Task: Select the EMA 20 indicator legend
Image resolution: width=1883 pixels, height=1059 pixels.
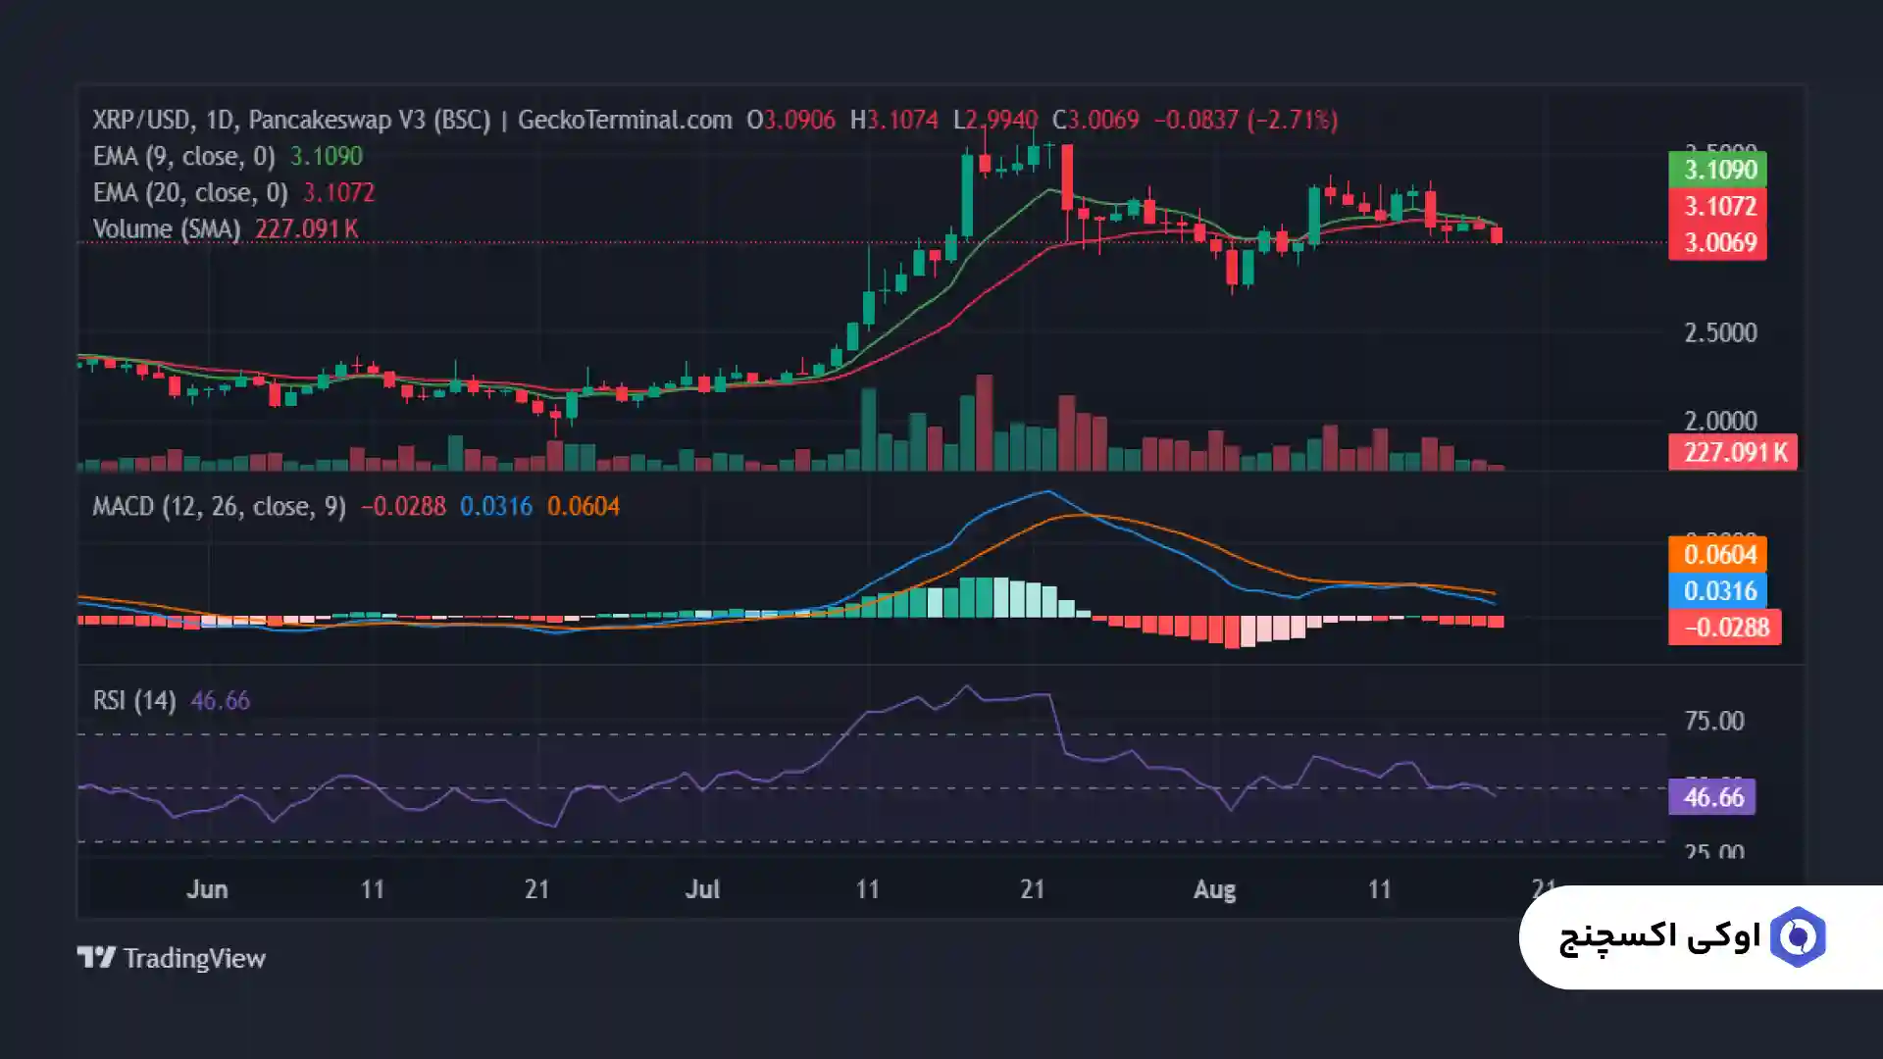Action: pos(189,192)
